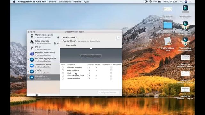Screen dimensions: 205x115
Task: Expand the XTUGA disclosure triangle
Action: click(x=28, y=72)
